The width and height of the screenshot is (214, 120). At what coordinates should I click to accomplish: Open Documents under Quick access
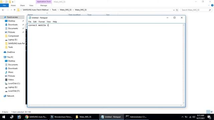(13, 28)
